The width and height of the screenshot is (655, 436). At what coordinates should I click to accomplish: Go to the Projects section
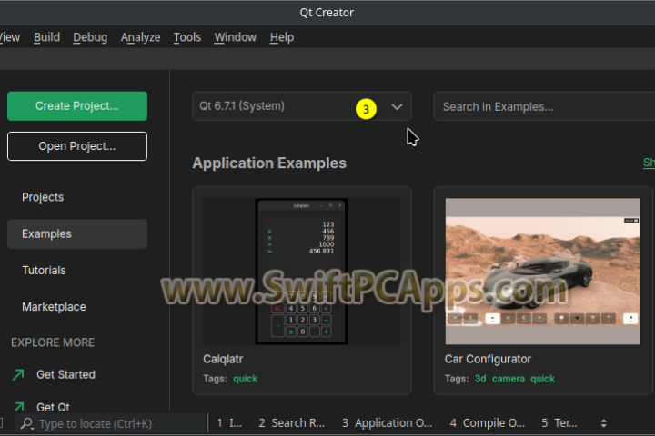point(43,197)
